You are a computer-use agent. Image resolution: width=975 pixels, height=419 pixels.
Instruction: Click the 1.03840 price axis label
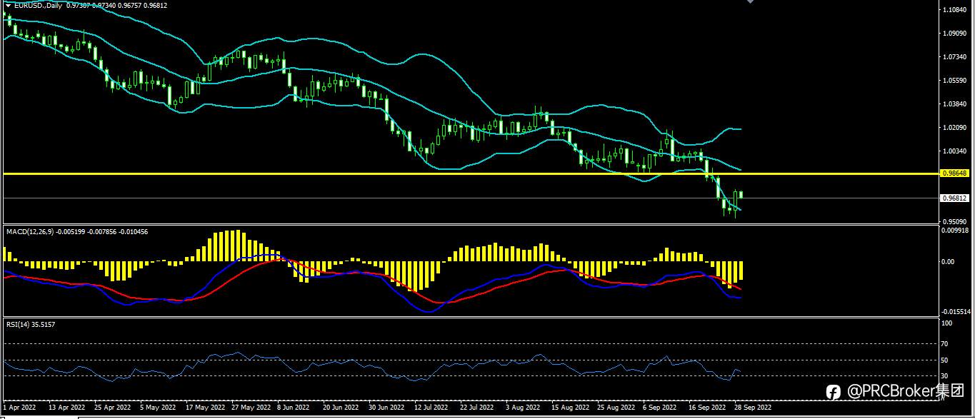click(x=955, y=104)
